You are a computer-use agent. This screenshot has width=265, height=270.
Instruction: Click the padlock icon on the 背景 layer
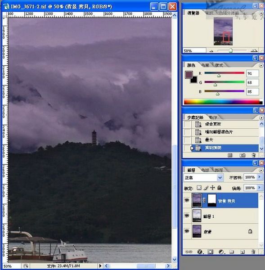[x=250, y=231]
